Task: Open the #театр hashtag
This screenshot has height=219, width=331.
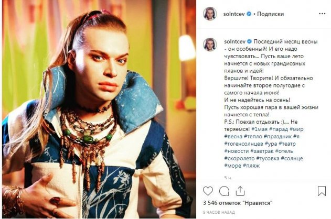Action: coord(287,144)
